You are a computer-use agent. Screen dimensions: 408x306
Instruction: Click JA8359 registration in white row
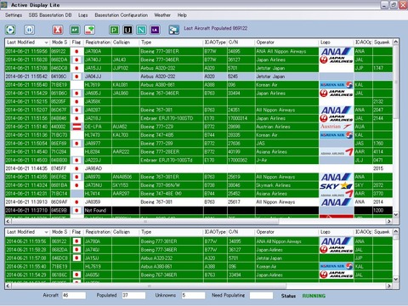pyautogui.click(x=98, y=202)
